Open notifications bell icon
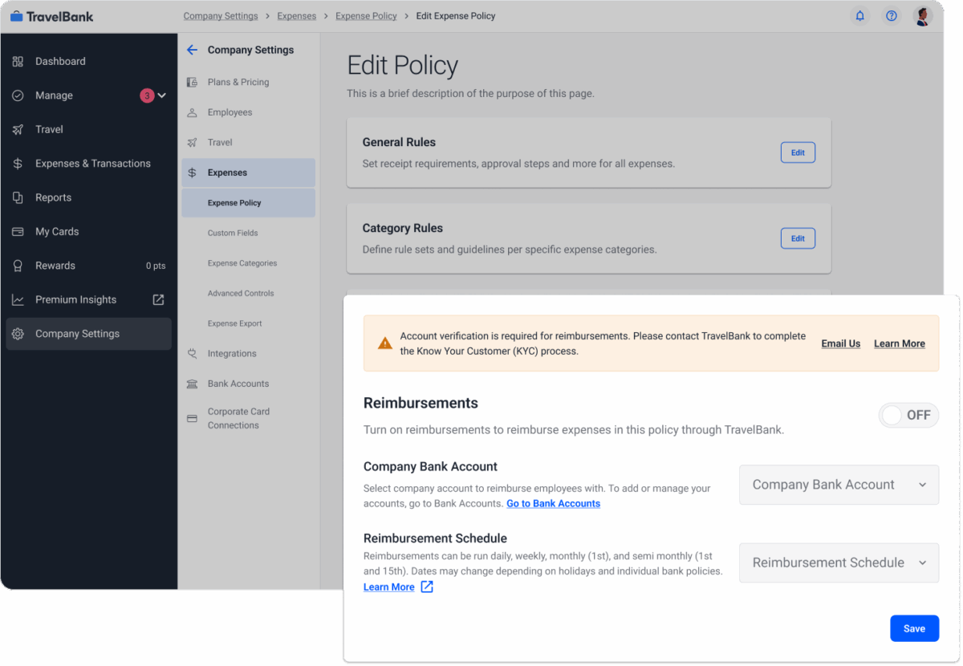963x666 pixels. [860, 16]
